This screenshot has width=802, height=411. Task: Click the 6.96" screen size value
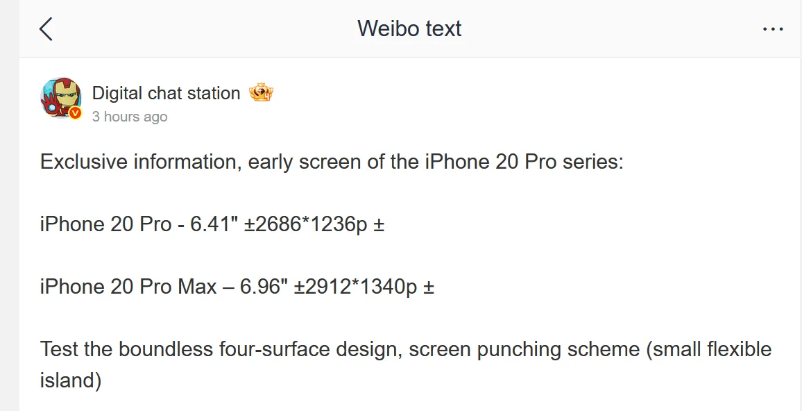point(264,287)
